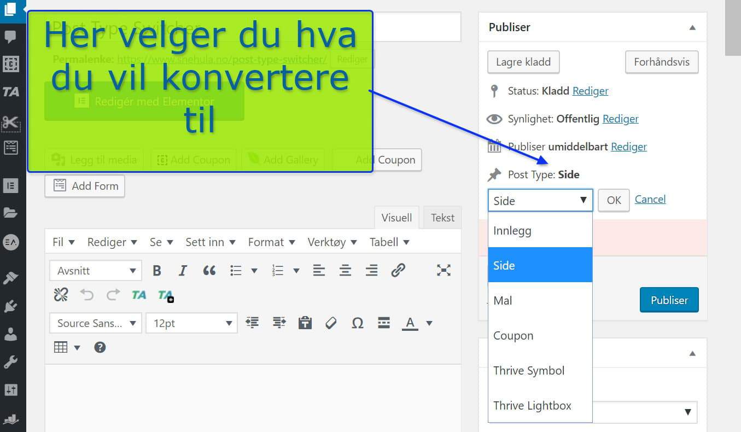Align text left
This screenshot has width=741, height=432.
point(319,270)
